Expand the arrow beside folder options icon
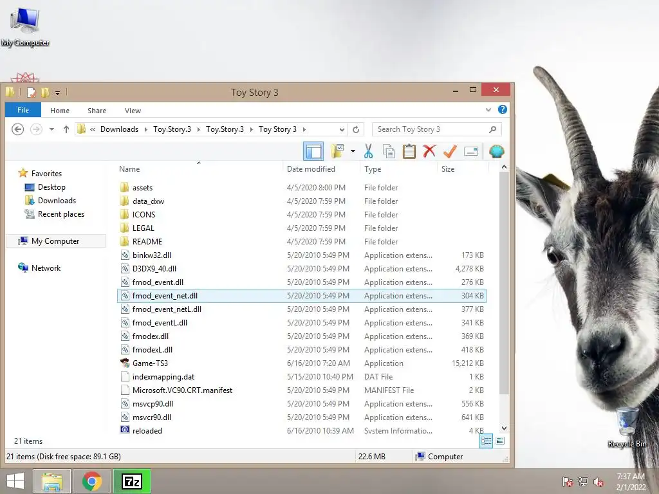 (x=353, y=151)
